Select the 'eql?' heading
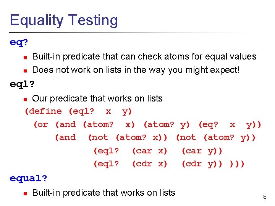Screen dimensions: 275x206 coord(22,84)
